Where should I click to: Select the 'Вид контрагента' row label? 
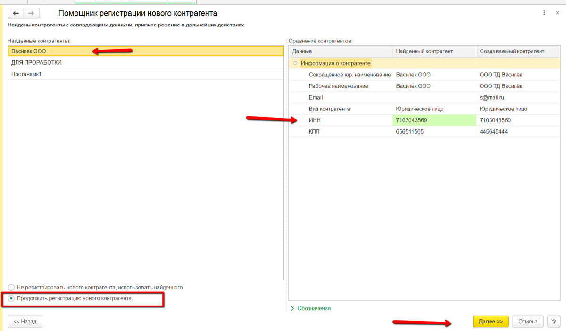coord(330,109)
